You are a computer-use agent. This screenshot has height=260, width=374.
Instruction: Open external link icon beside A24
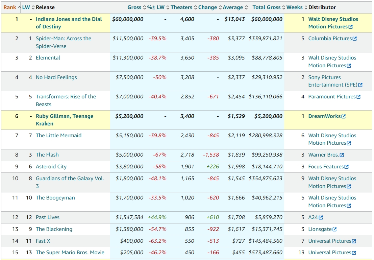click(321, 217)
